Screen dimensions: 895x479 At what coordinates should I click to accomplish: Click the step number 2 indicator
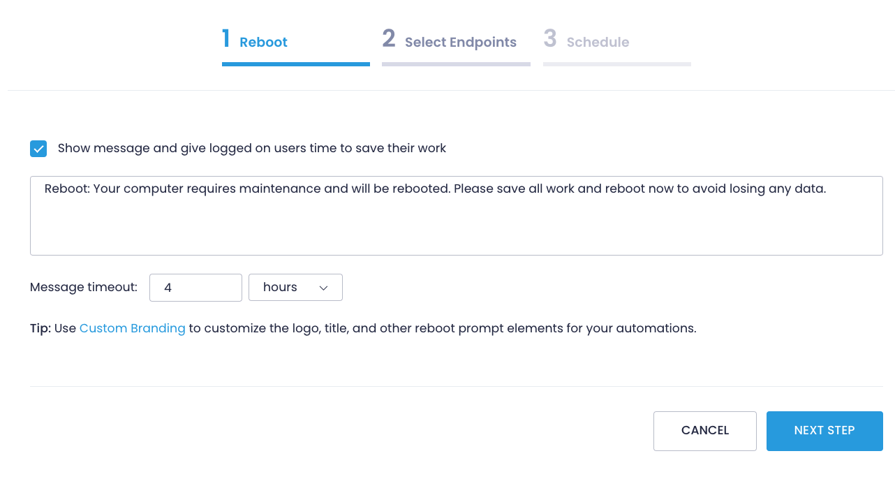click(x=389, y=39)
